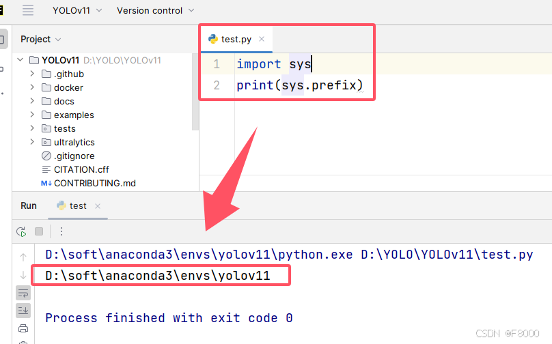The image size is (552, 344).
Task: Place cursor on line 1 import sys
Action: coord(274,64)
